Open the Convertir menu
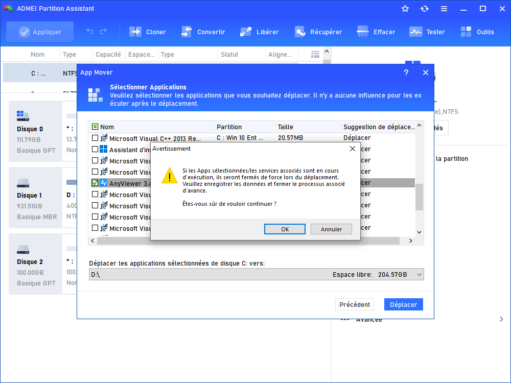This screenshot has height=383, width=511. coord(203,32)
